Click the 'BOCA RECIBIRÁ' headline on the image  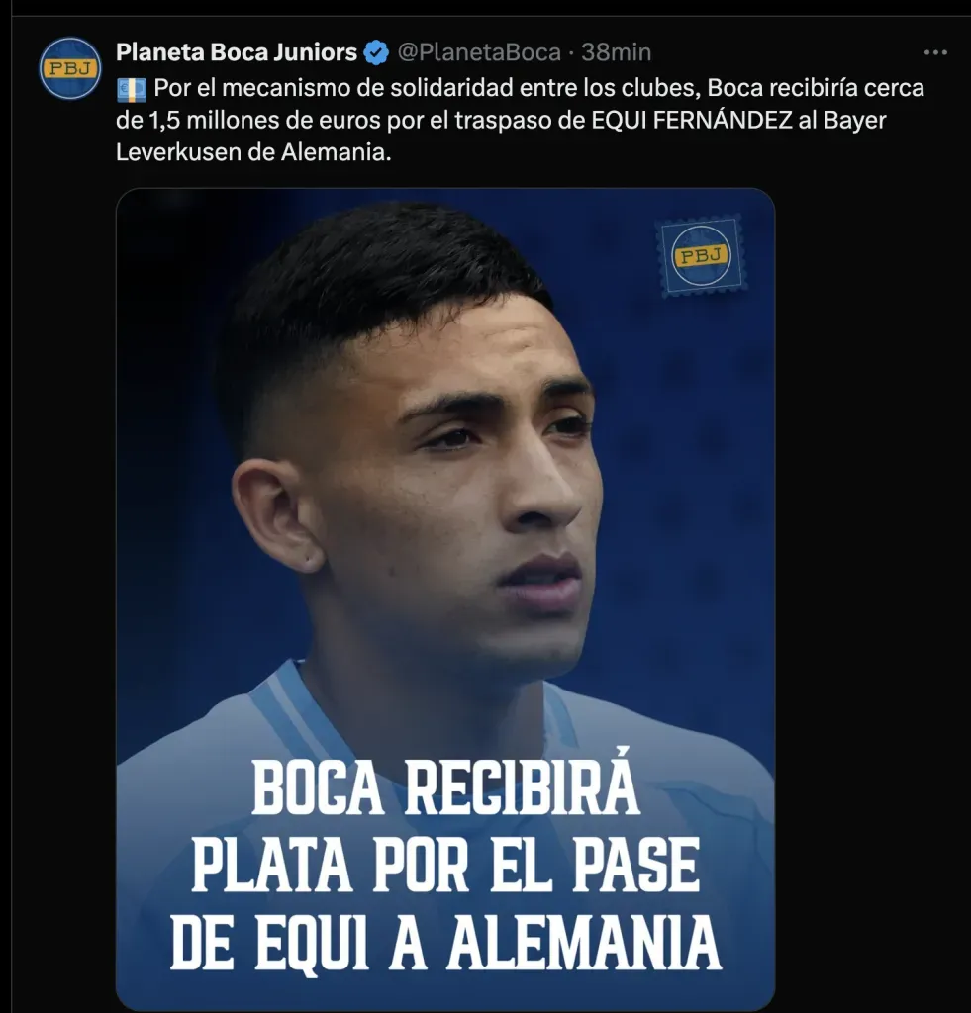coord(444,788)
